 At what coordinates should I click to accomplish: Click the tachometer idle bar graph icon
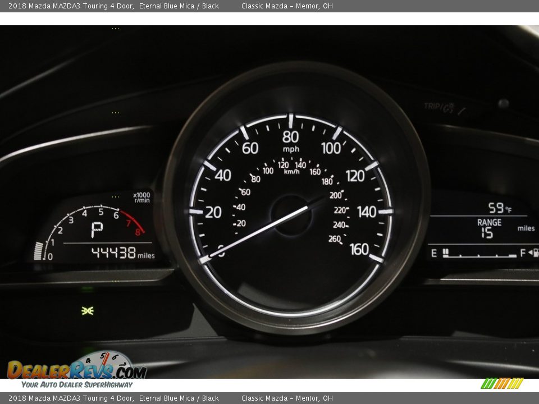(38, 251)
